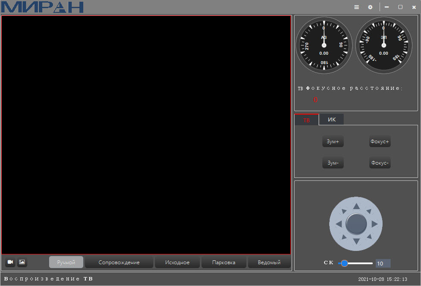
Task: Open settings via the gear icon
Action: tap(370, 7)
